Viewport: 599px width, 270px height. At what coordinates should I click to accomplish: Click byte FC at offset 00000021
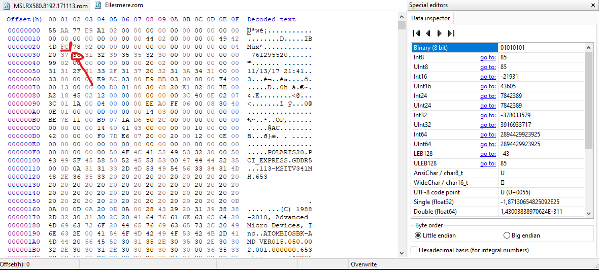[x=64, y=46]
